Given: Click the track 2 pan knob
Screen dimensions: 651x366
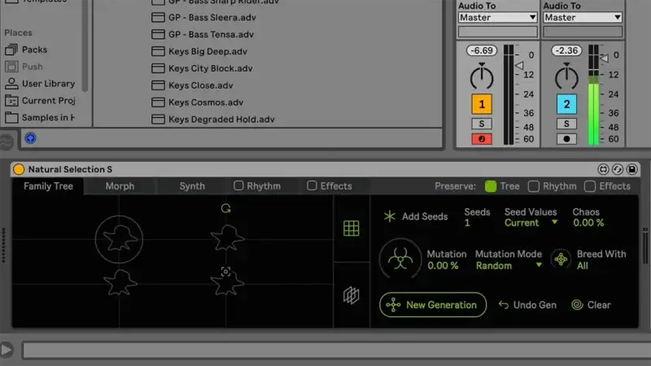Looking at the screenshot, I should point(566,77).
